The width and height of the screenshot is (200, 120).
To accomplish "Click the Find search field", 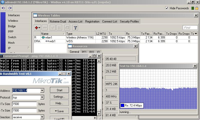I will [190, 28].
